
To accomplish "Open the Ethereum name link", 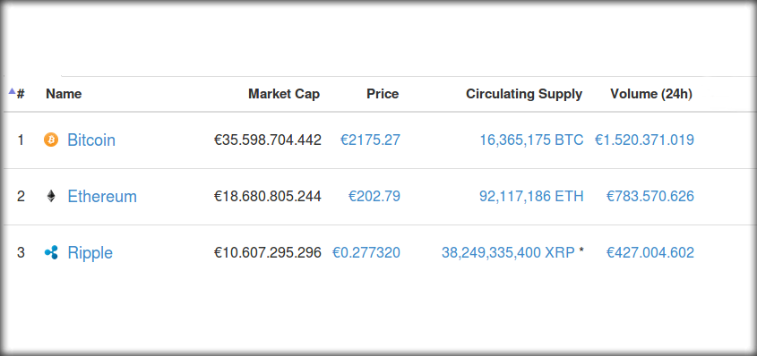I will pyautogui.click(x=102, y=196).
